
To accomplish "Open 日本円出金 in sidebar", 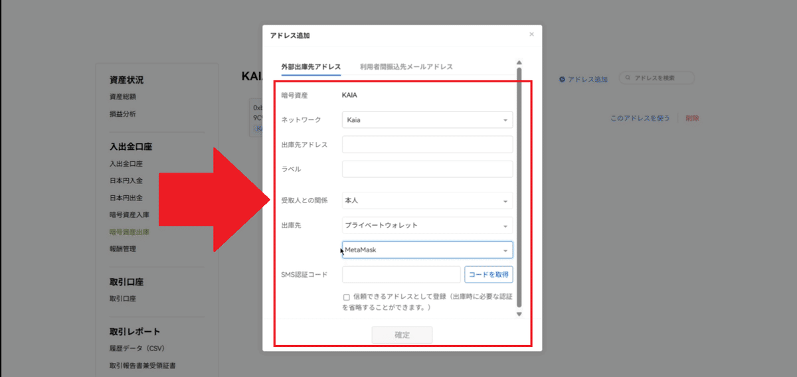I will click(126, 198).
